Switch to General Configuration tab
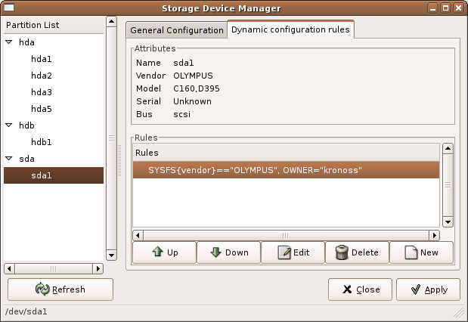 [x=177, y=30]
